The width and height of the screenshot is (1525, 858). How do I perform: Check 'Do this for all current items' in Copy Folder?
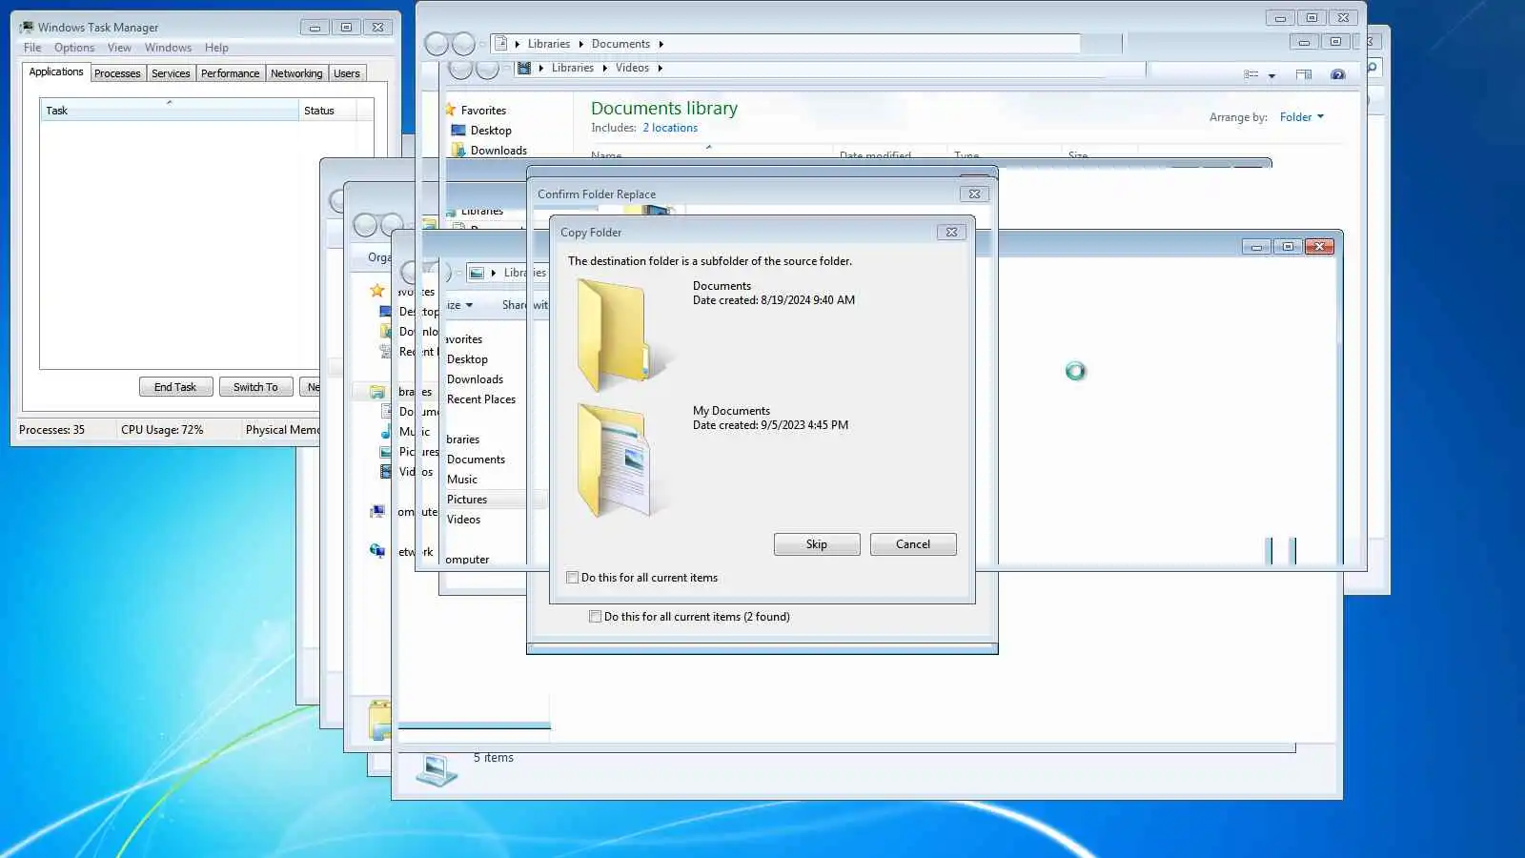[x=573, y=578]
